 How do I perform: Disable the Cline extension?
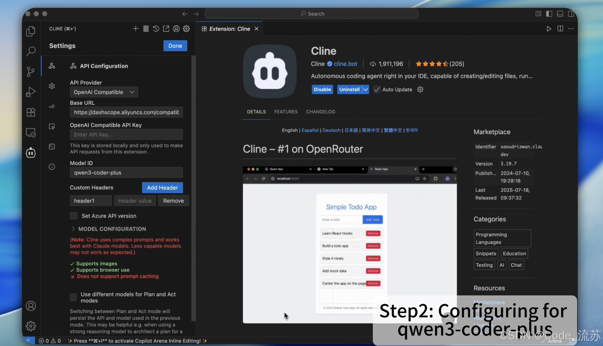[x=322, y=90]
